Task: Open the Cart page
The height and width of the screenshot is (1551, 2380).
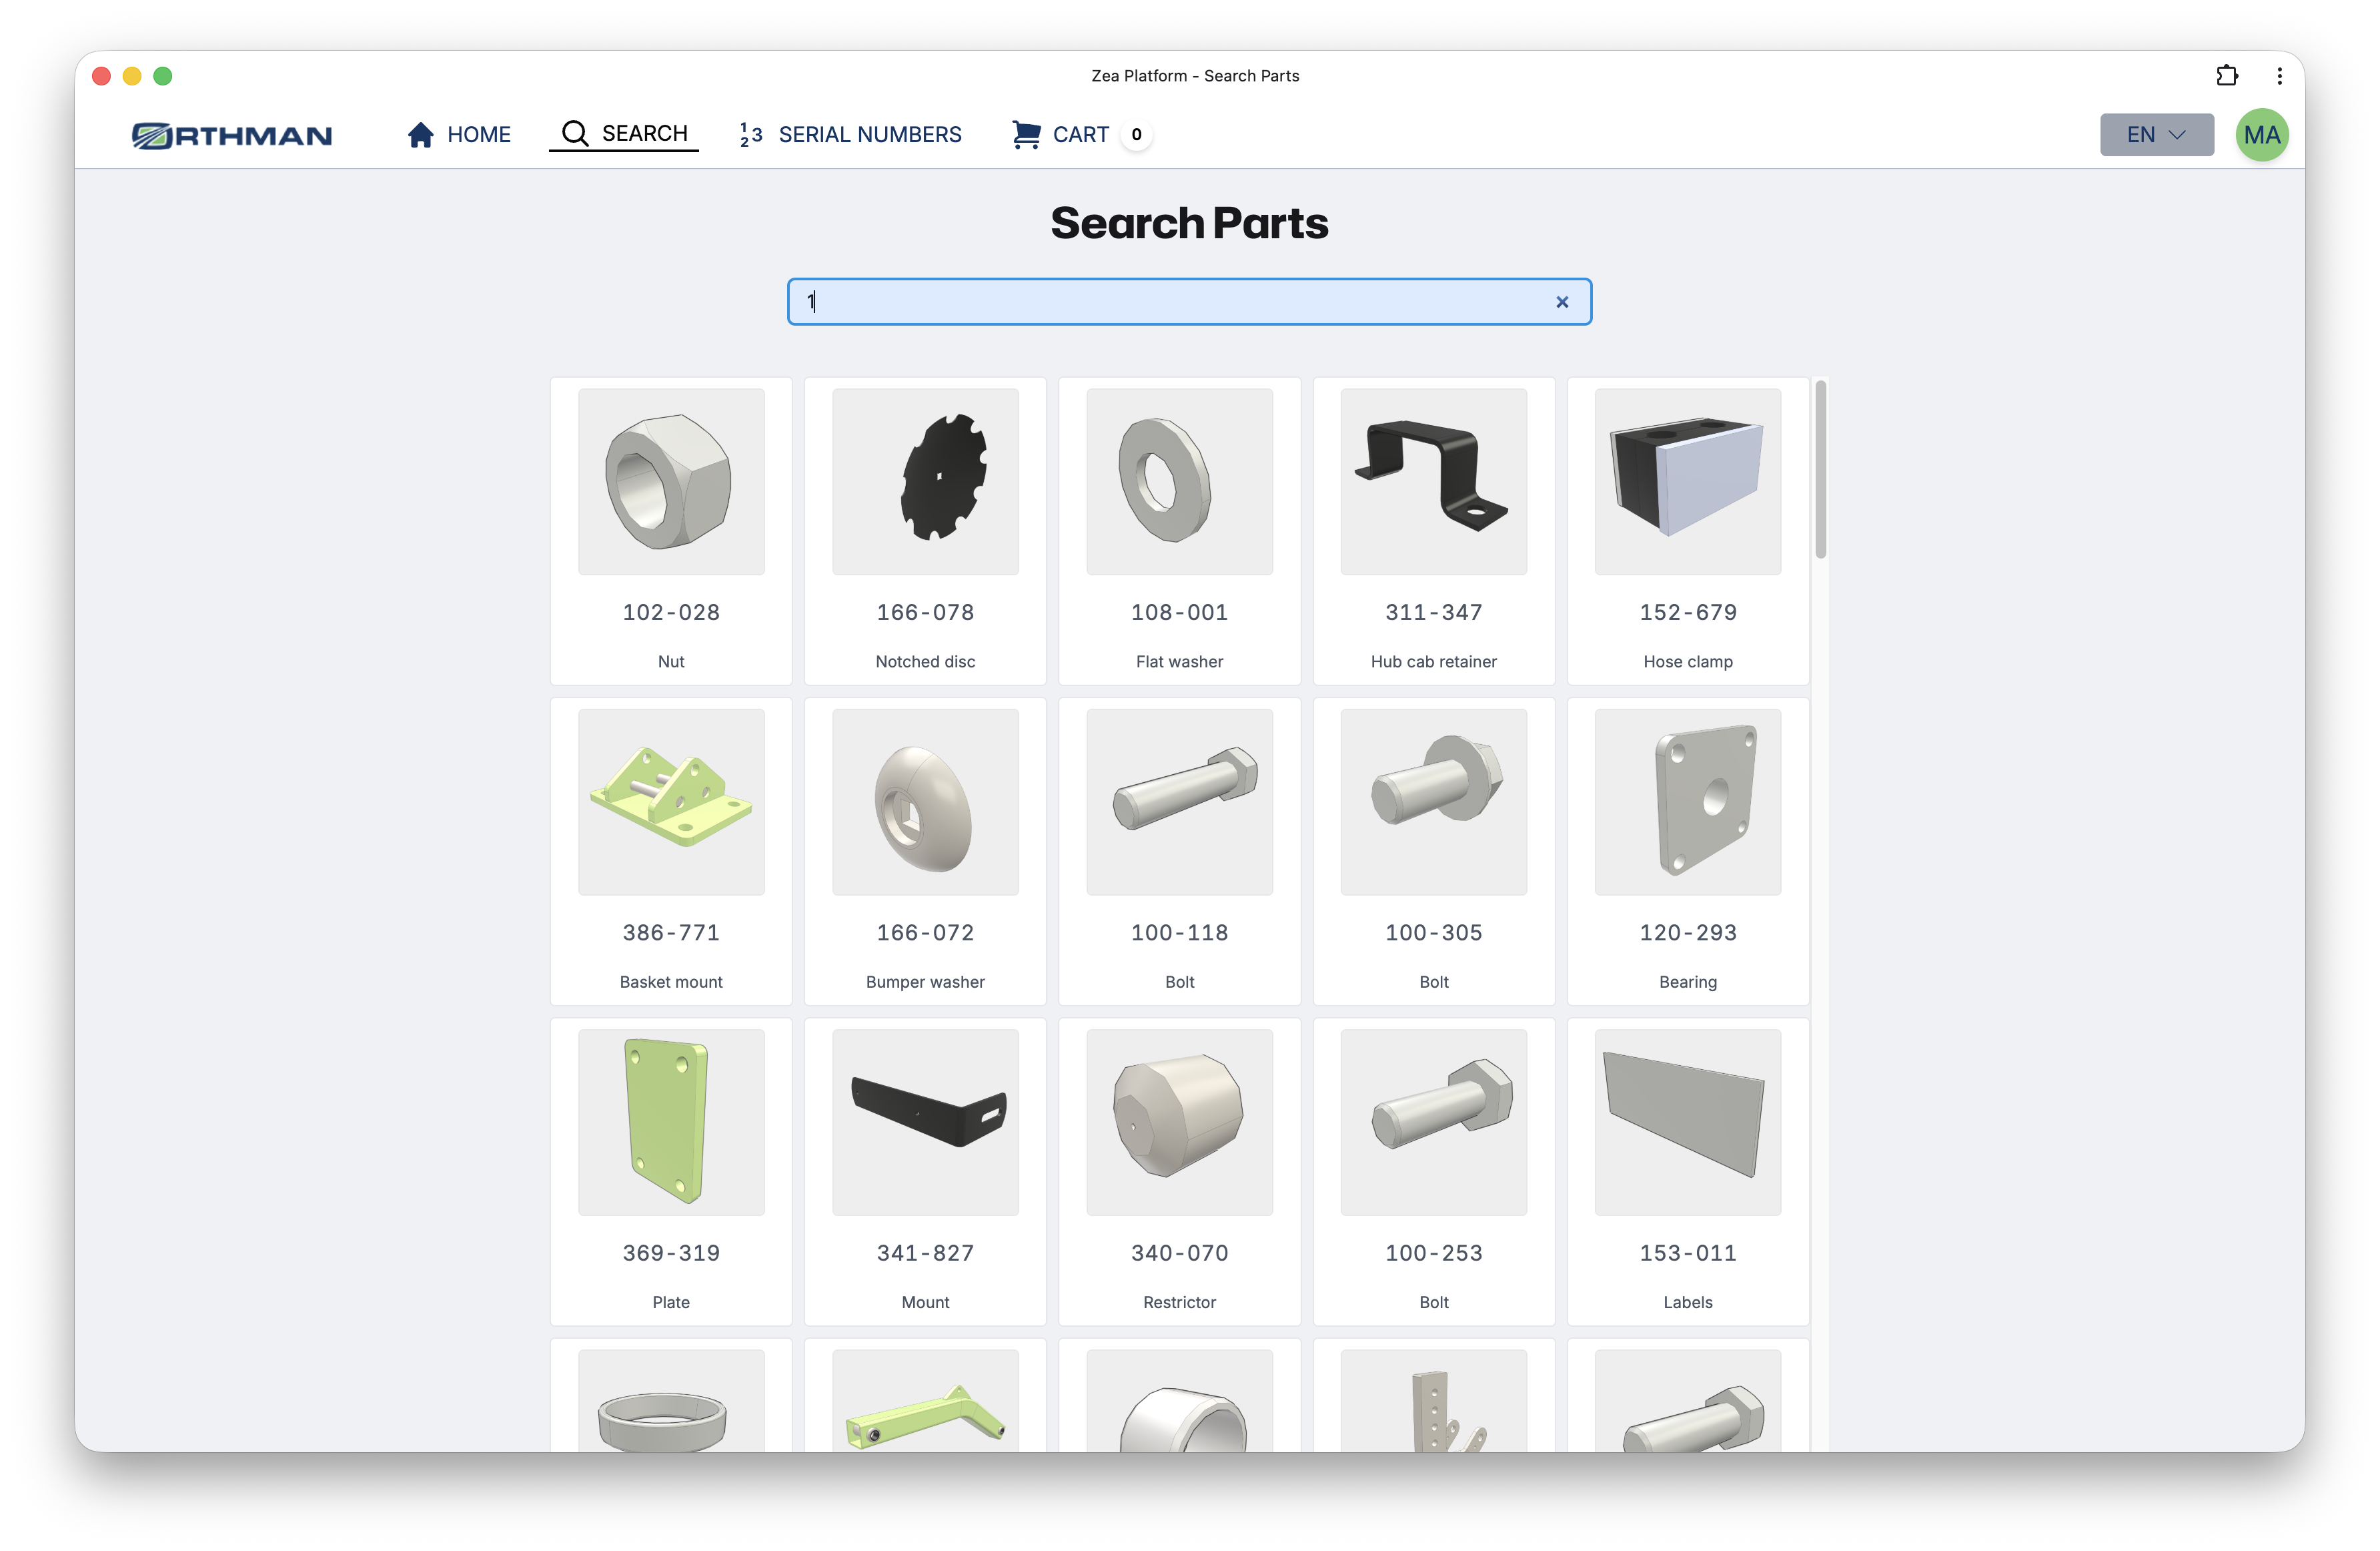Action: [x=1080, y=134]
